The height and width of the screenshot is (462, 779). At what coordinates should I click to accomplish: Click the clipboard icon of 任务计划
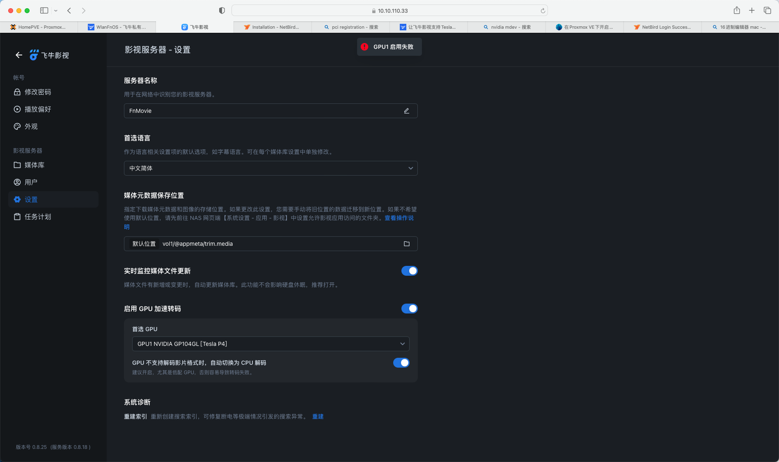17,217
